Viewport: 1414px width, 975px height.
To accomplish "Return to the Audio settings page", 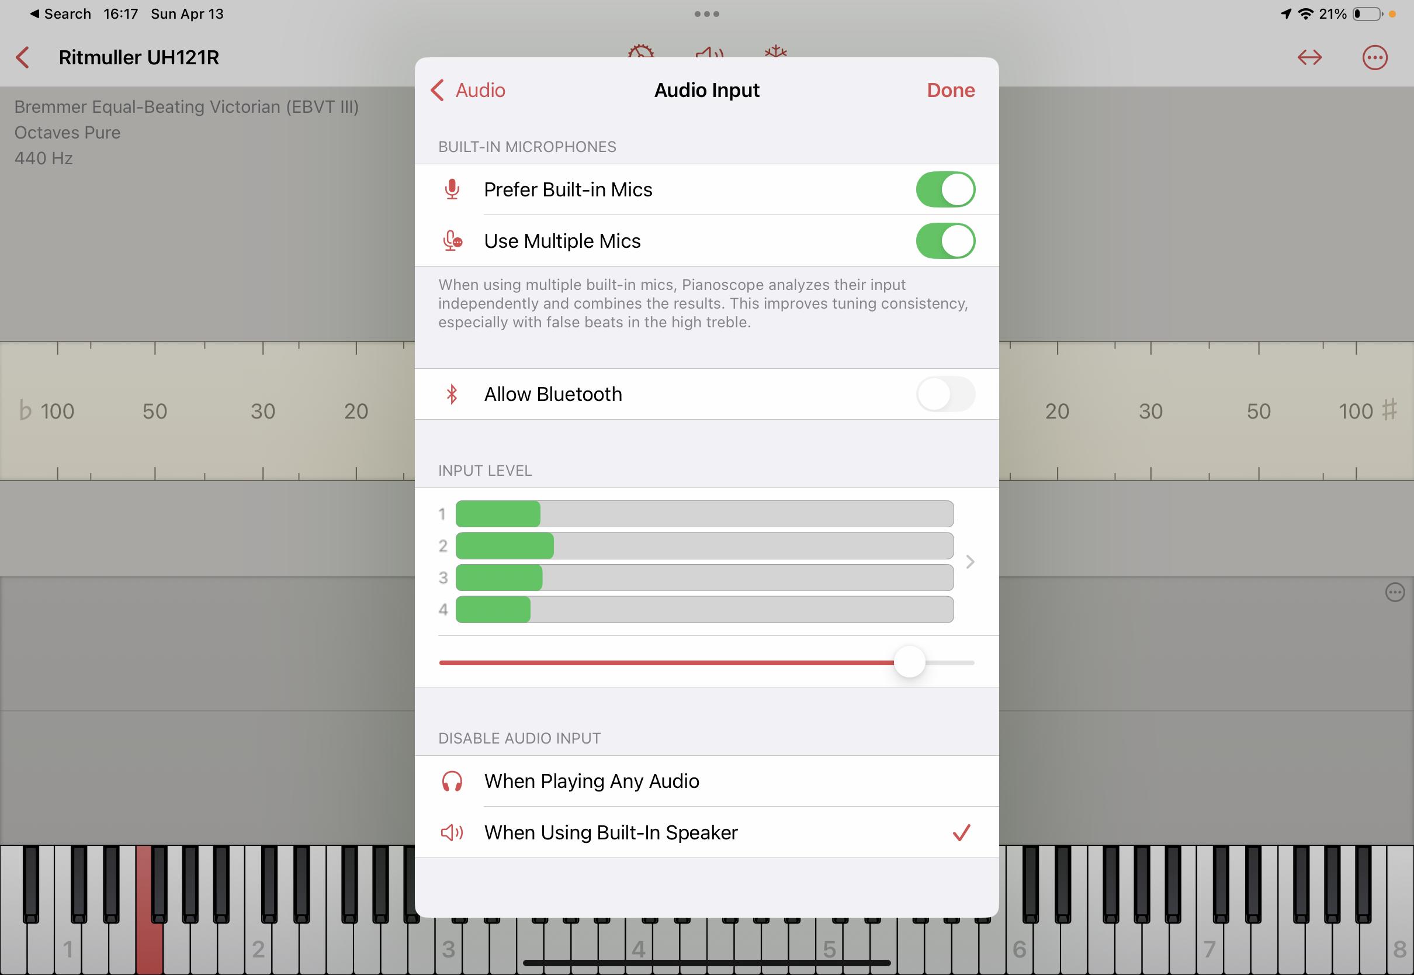I will (468, 91).
